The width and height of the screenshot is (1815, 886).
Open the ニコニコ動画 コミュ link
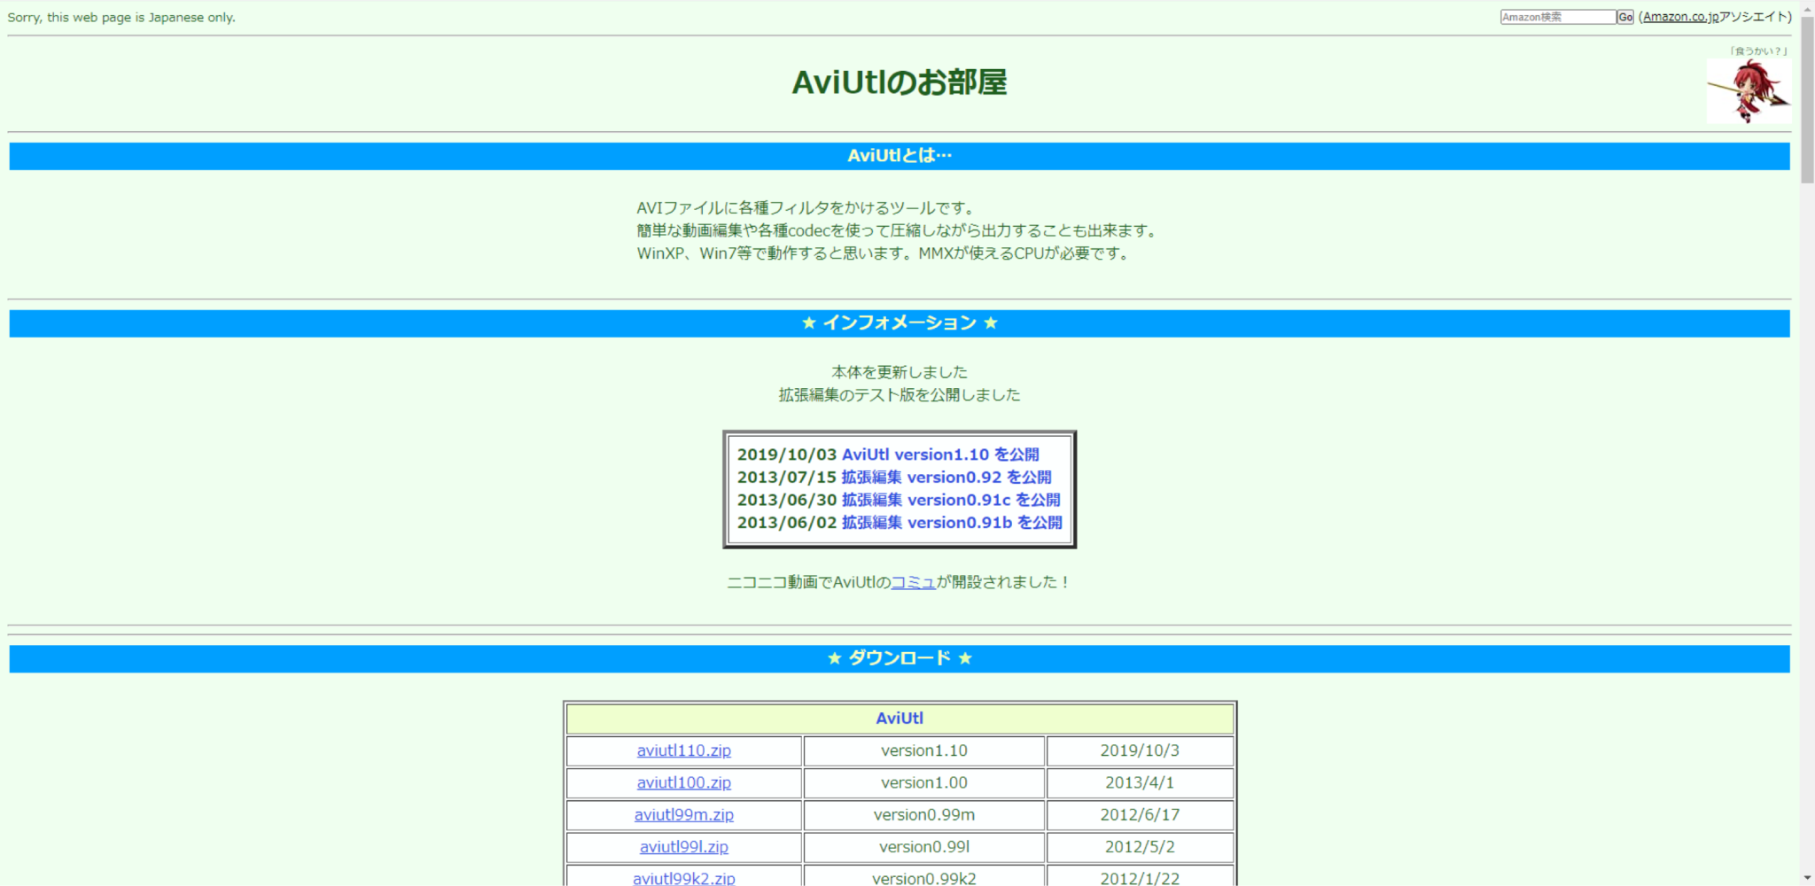912,582
